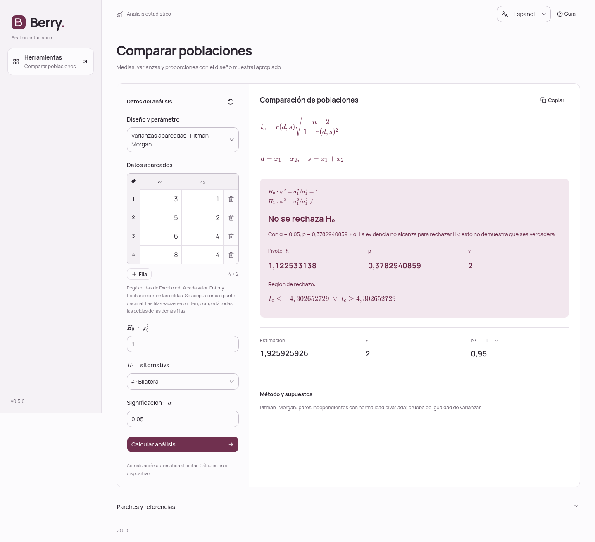This screenshot has width=595, height=542.
Task: Click the x1 cell in row 4
Action: [x=161, y=255]
